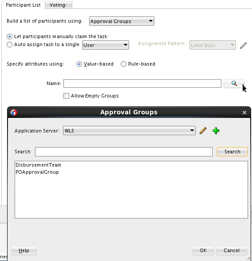Switch to the Voting tab
252x261 pixels.
(58, 5)
